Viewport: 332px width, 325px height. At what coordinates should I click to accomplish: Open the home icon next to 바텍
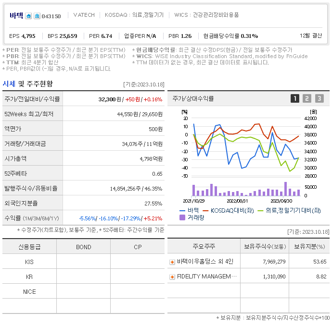(x=28, y=16)
